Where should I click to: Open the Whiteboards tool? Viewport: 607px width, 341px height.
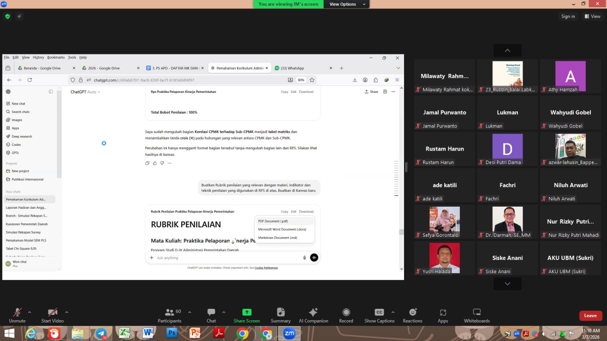click(x=477, y=315)
